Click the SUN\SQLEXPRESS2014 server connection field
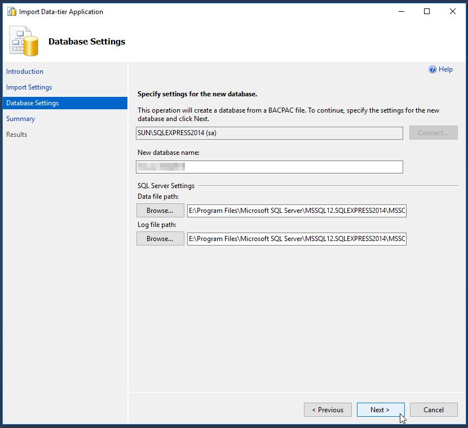Image resolution: width=468 pixels, height=428 pixels. 269,132
